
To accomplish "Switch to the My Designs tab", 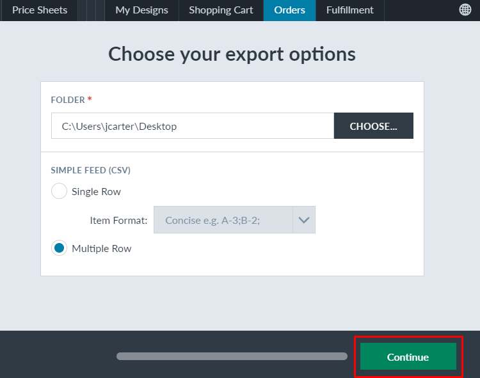I will pyautogui.click(x=141, y=10).
